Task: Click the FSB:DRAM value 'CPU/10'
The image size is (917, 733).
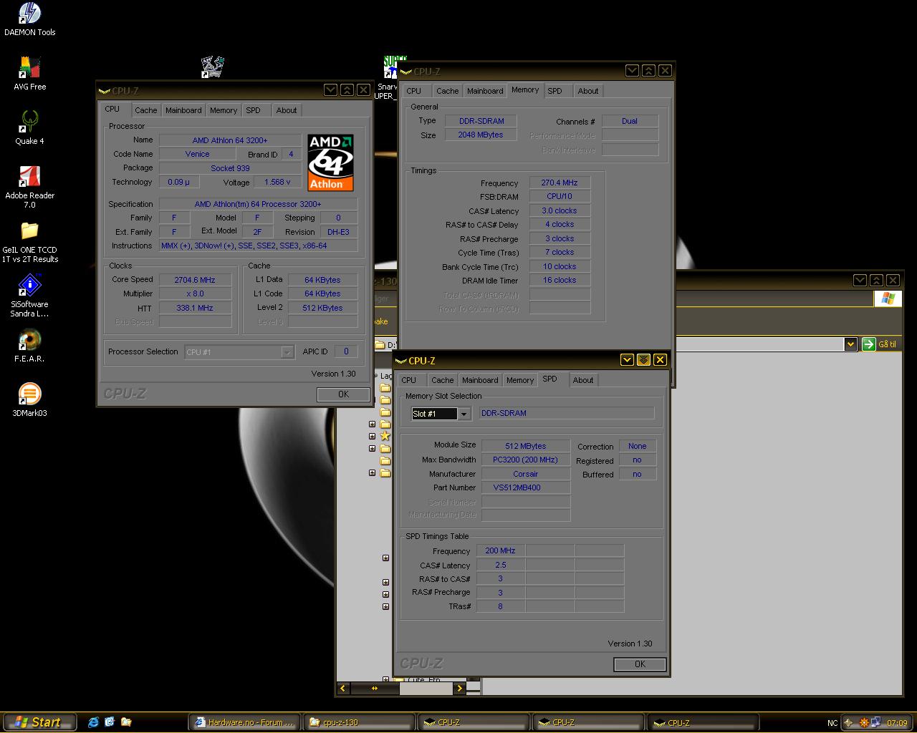Action: (560, 196)
